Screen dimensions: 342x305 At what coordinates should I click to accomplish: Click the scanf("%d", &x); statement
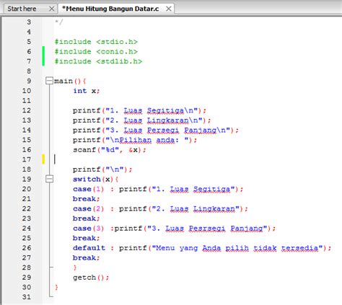pyautogui.click(x=110, y=150)
